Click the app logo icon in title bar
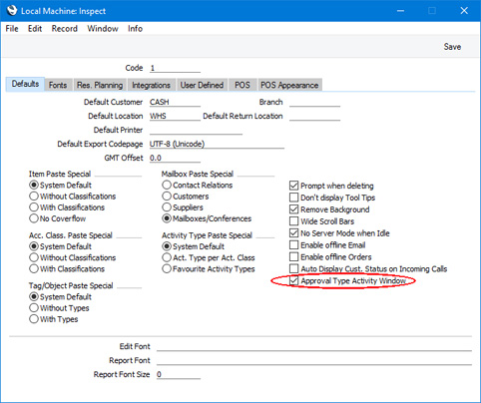481x403 pixels. click(x=12, y=11)
